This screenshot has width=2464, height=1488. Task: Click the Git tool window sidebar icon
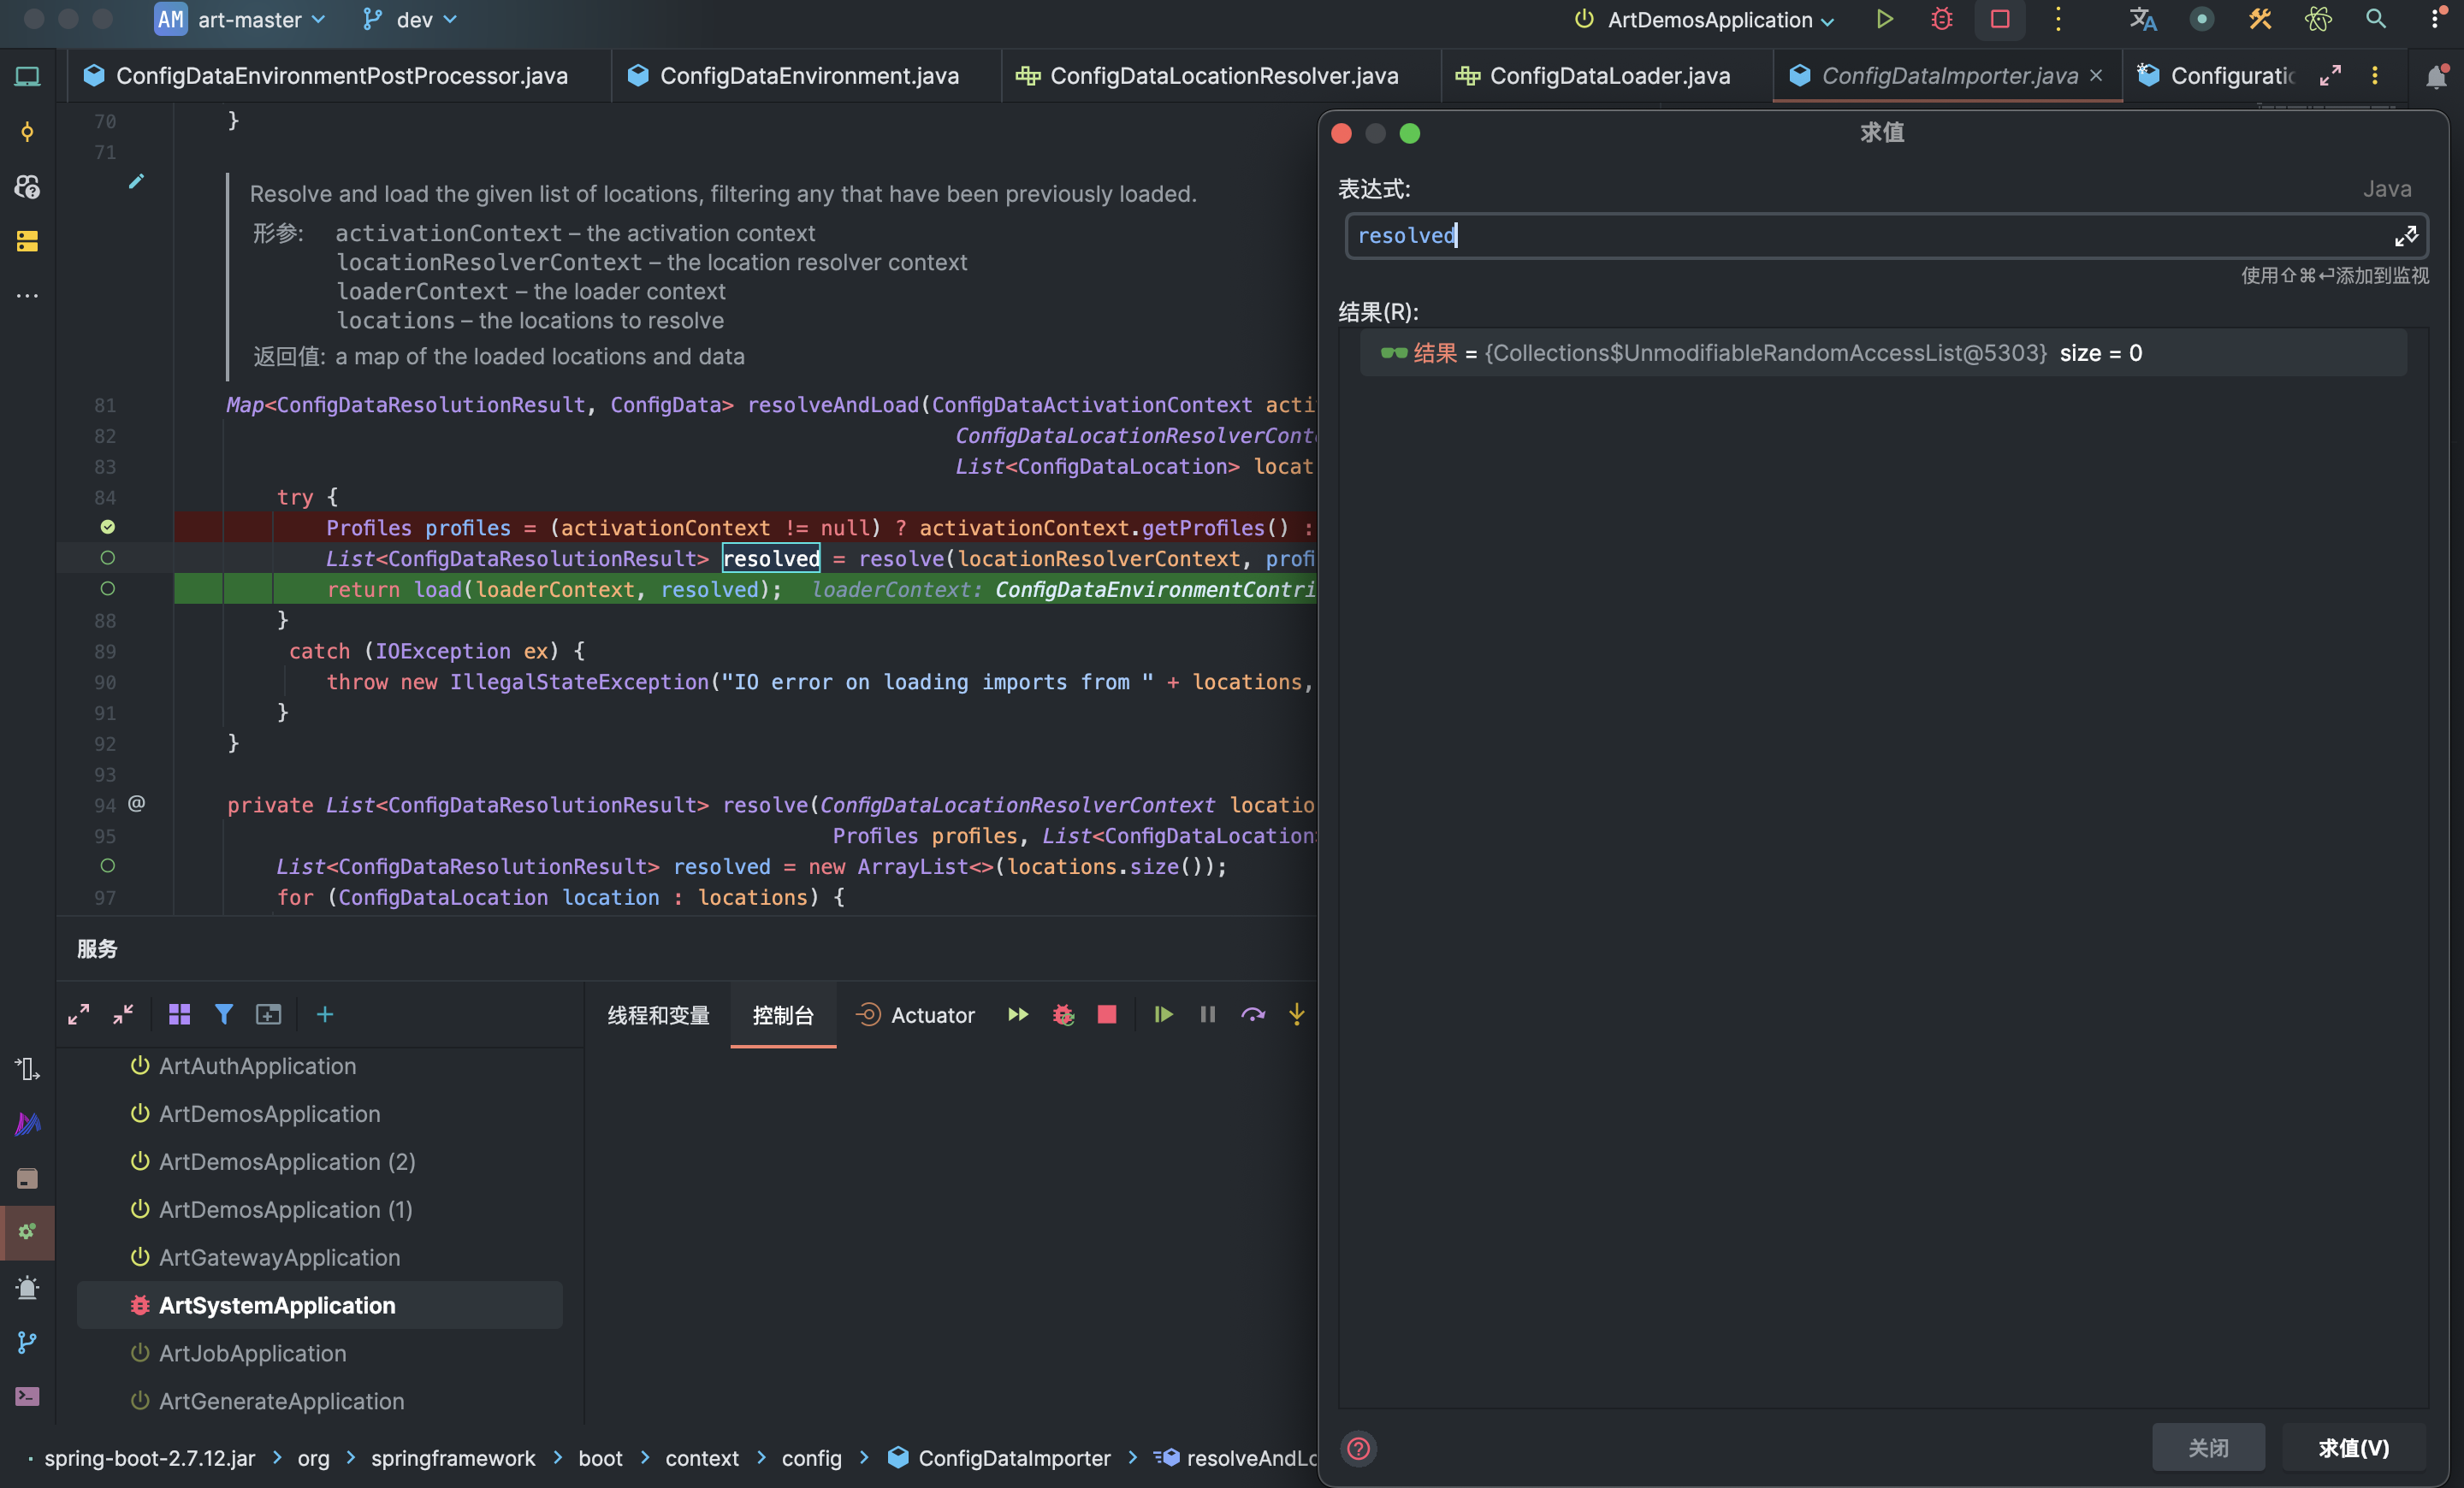point(27,1342)
